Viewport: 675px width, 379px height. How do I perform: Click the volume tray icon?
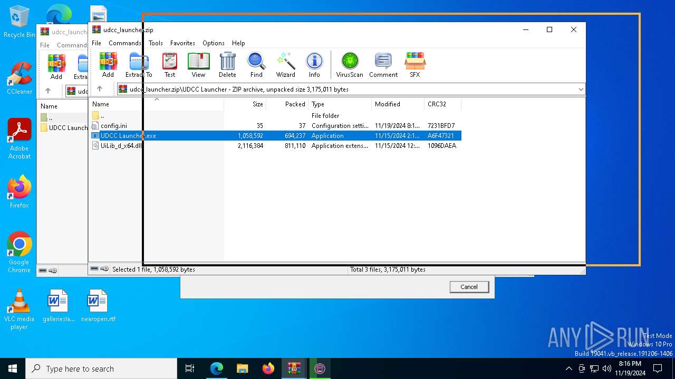(x=606, y=368)
